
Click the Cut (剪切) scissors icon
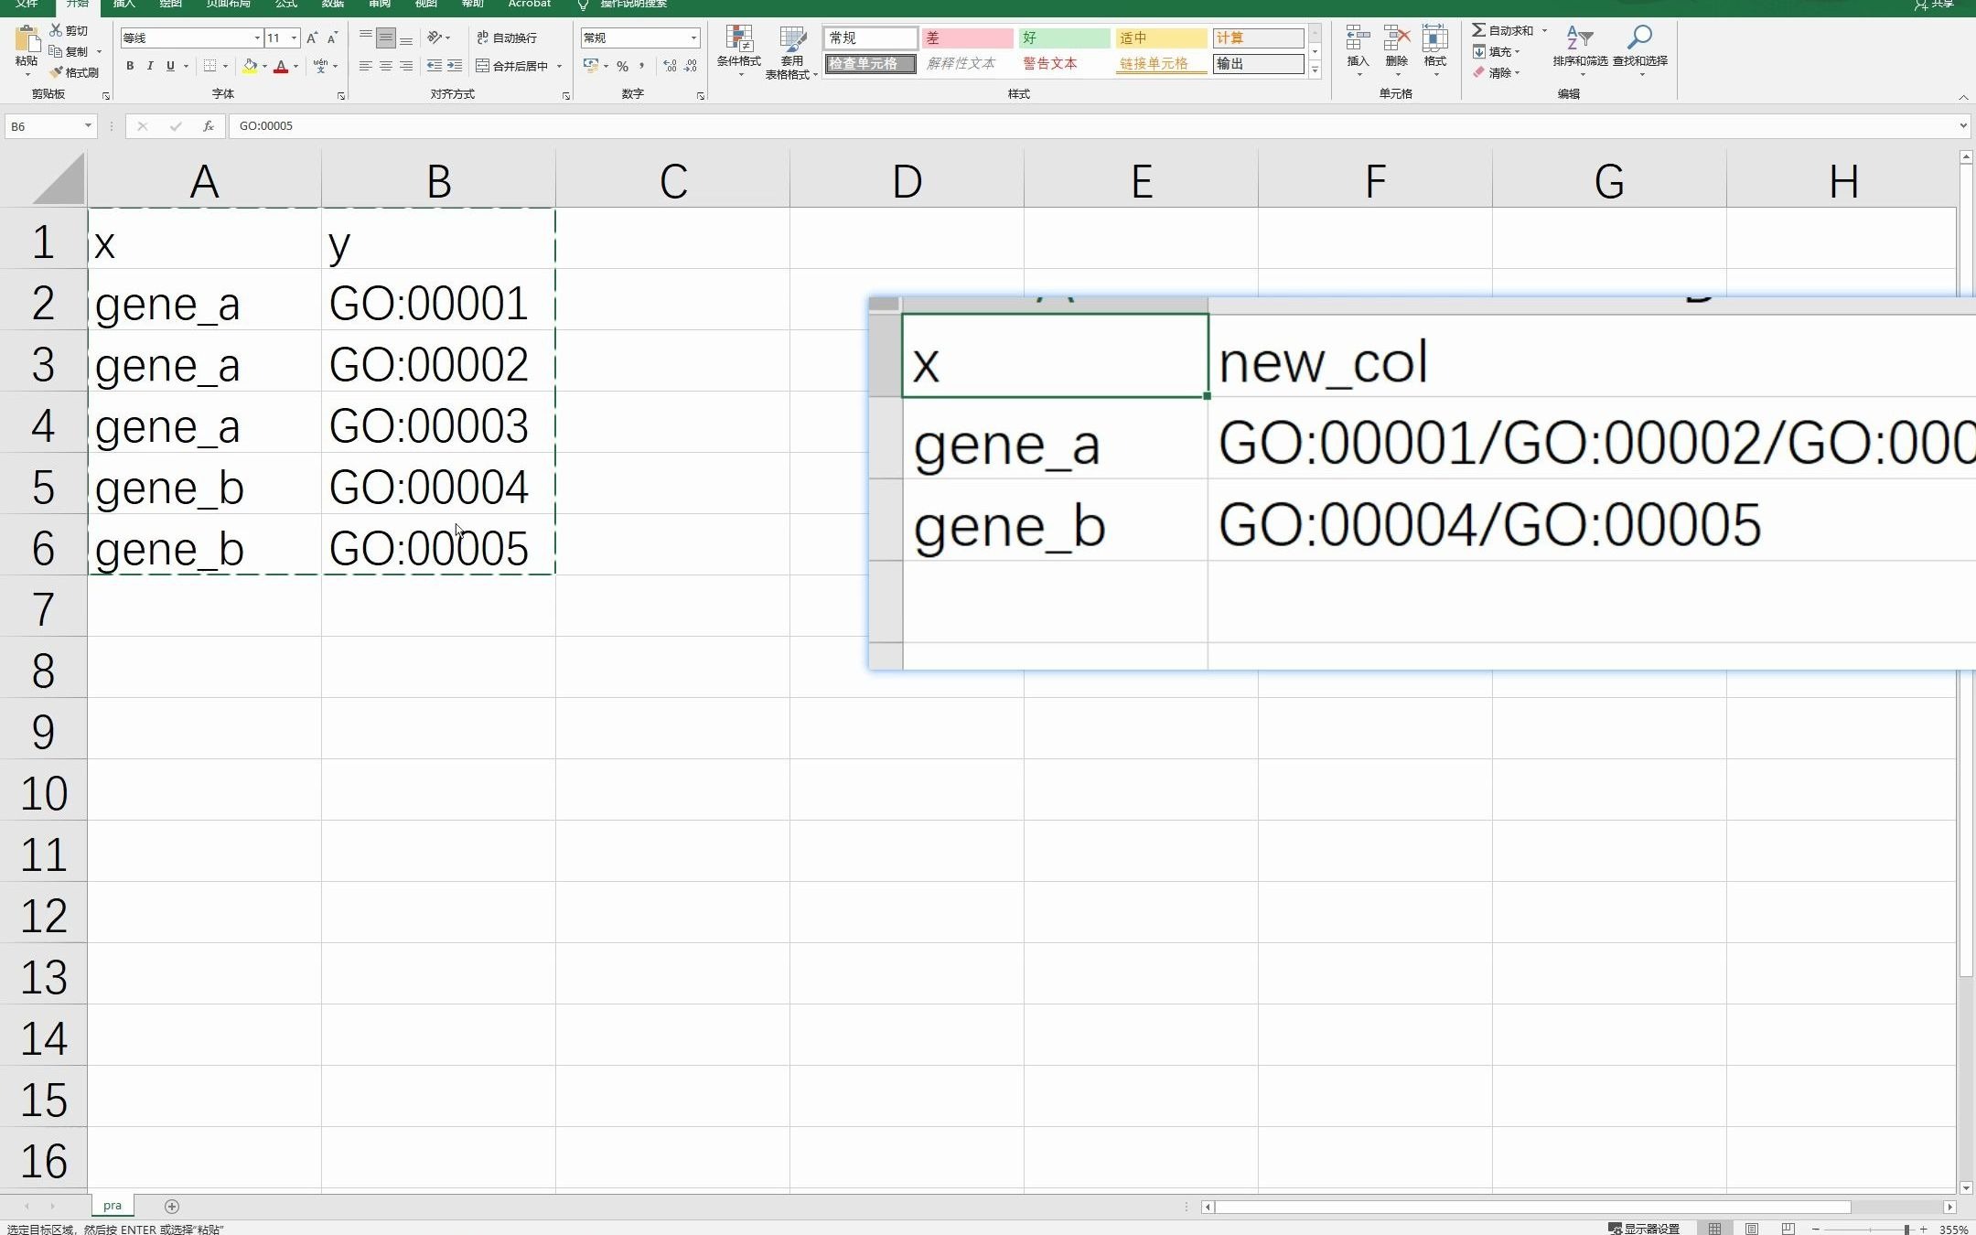pos(57,30)
